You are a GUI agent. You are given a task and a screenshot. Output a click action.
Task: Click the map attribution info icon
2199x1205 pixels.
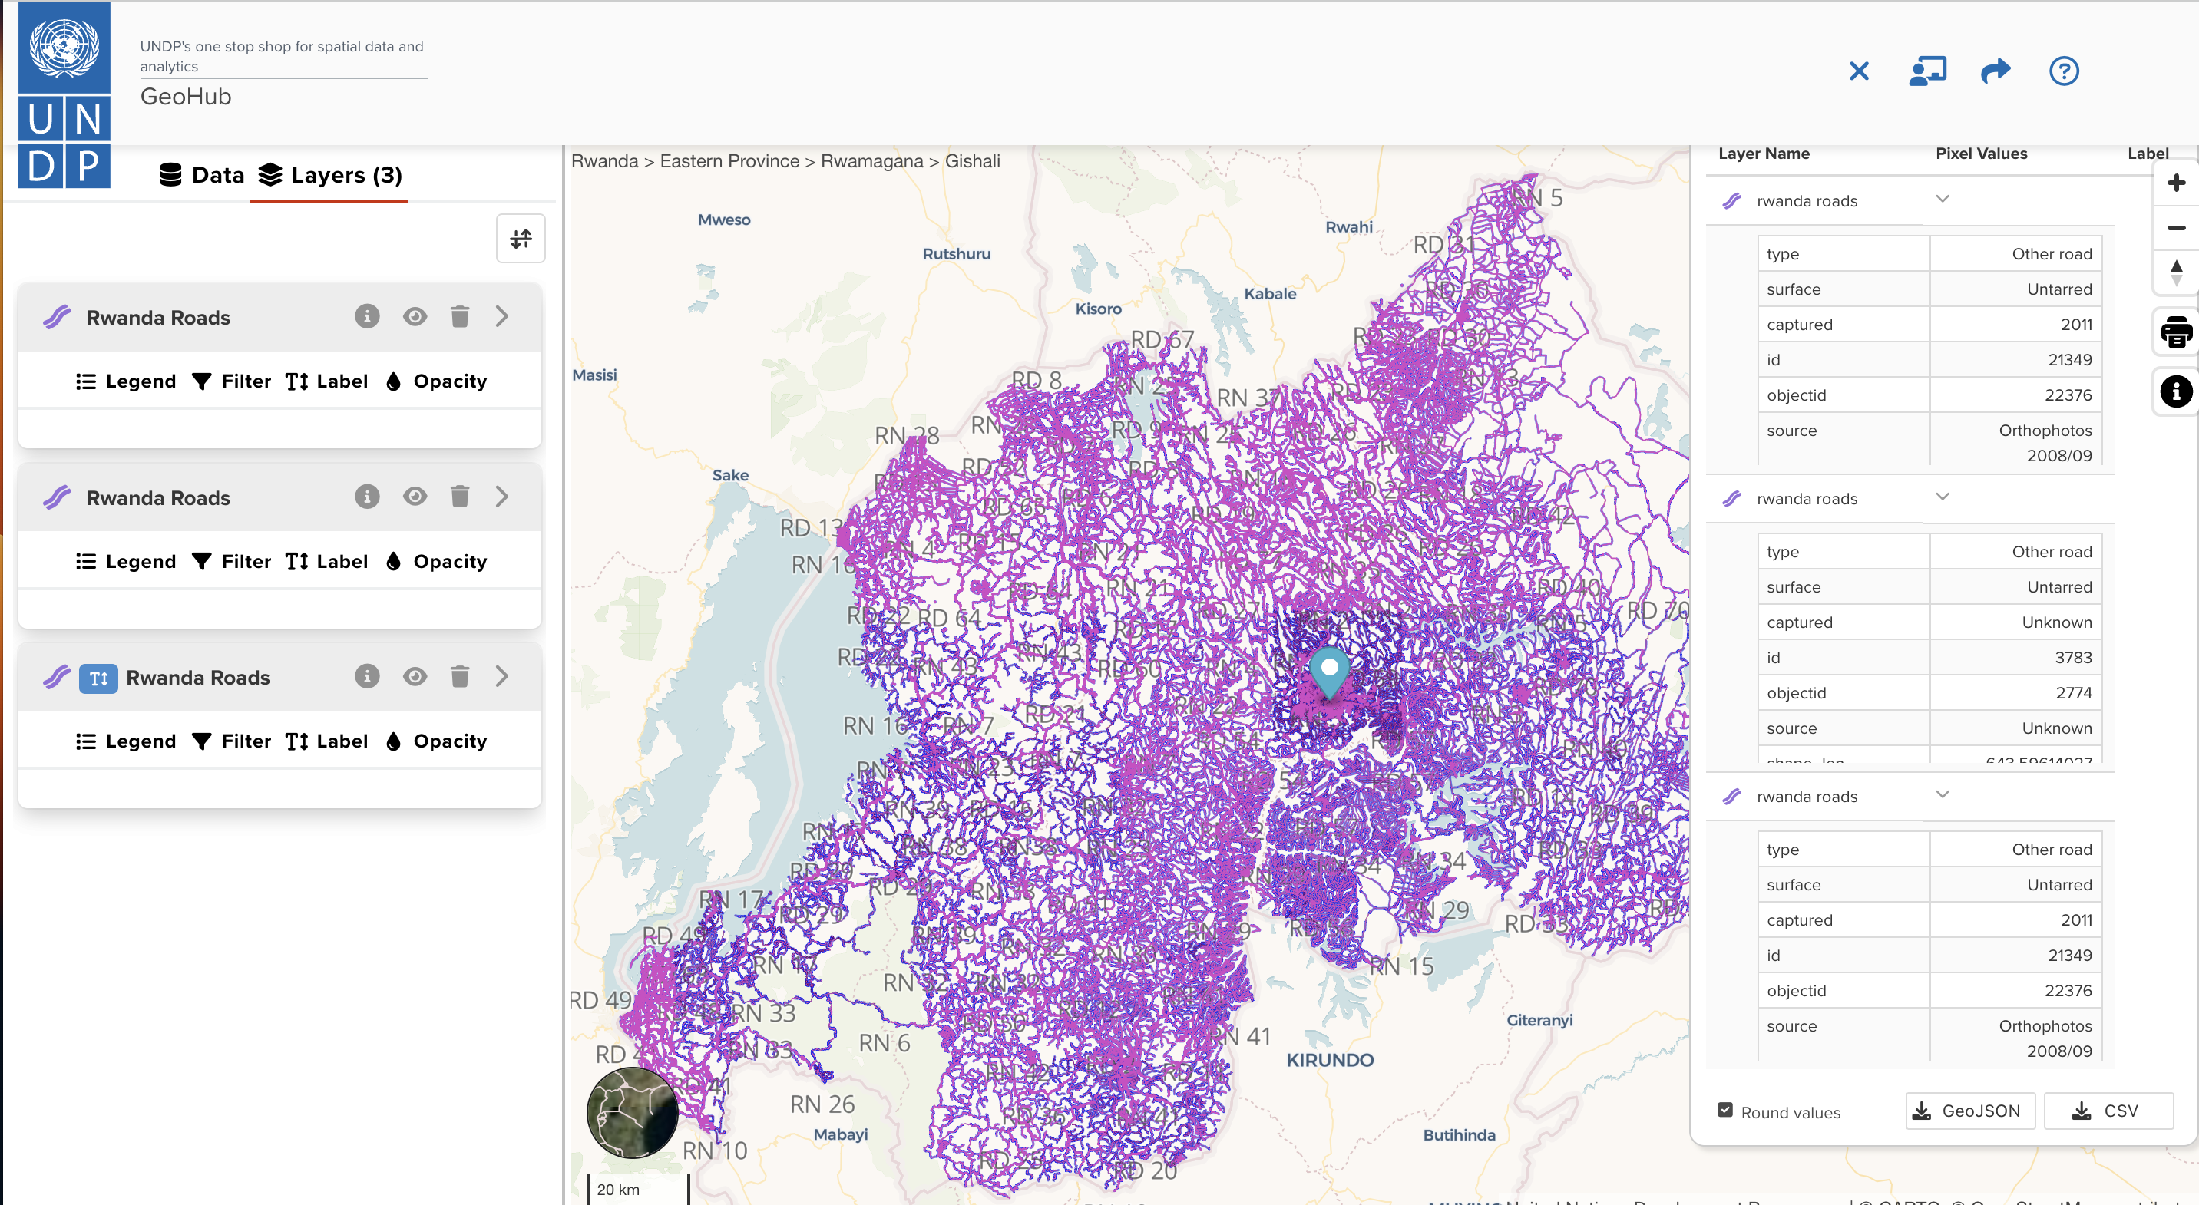tap(2176, 391)
